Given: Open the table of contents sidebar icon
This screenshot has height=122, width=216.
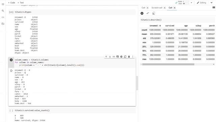Looking at the screenshot, I should coord(3,4).
